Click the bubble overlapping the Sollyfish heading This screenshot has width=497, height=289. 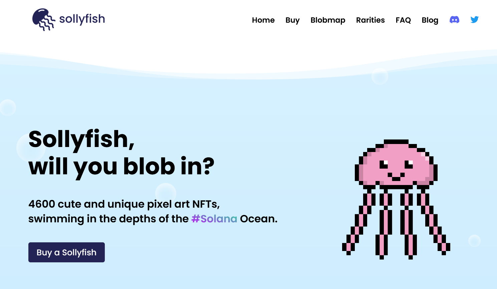click(31, 148)
